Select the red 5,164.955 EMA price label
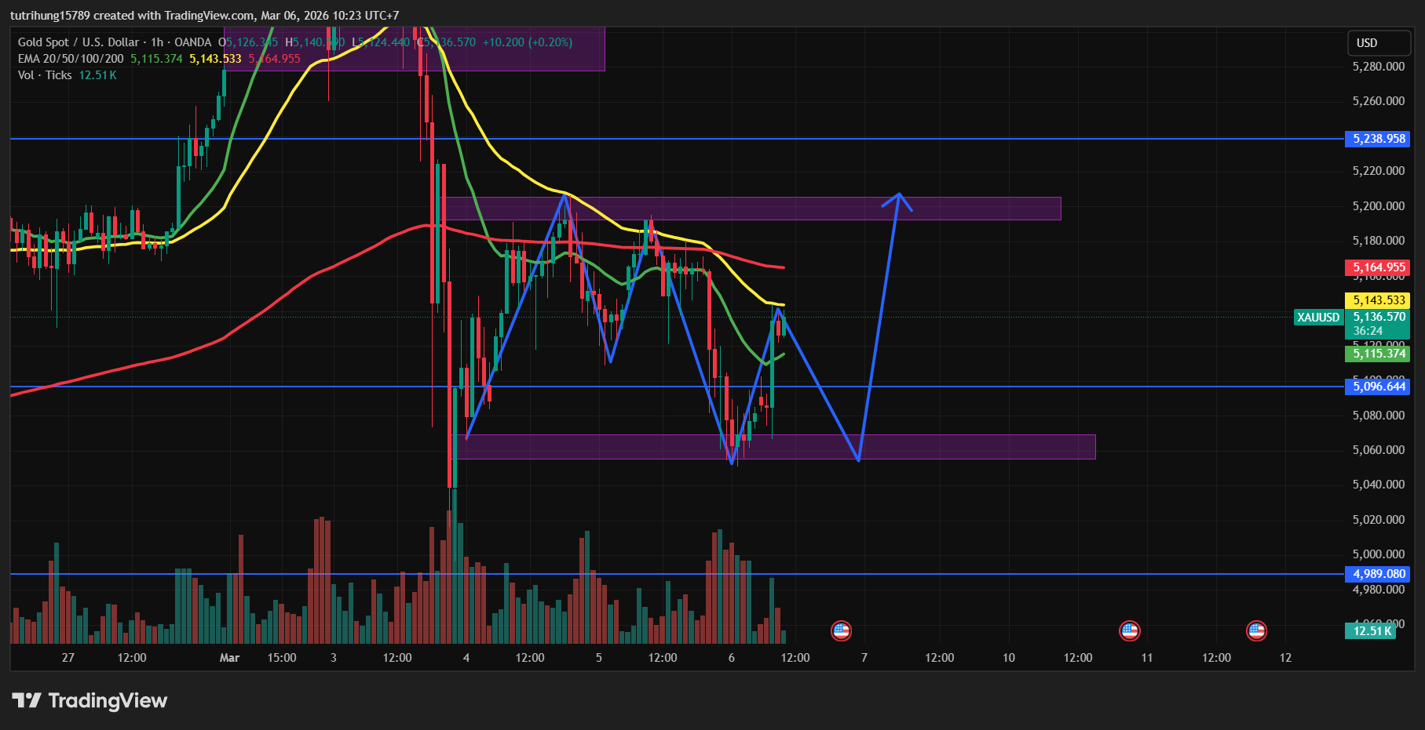The width and height of the screenshot is (1425, 730). 1379,267
